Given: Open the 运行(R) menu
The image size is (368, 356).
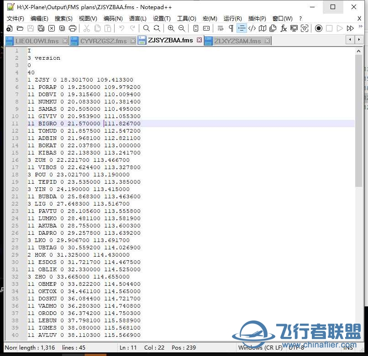Looking at the screenshot, I should (232, 19).
